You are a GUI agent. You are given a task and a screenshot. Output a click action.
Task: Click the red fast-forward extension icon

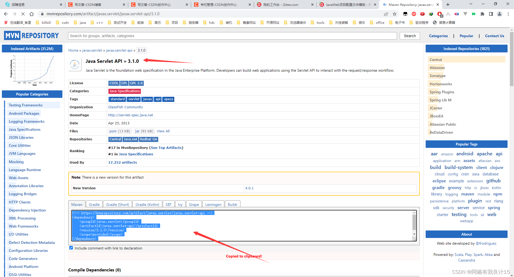(422, 14)
